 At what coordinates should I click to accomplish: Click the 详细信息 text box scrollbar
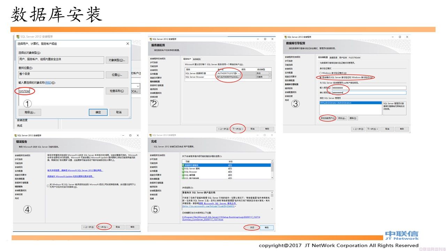(x=272, y=200)
